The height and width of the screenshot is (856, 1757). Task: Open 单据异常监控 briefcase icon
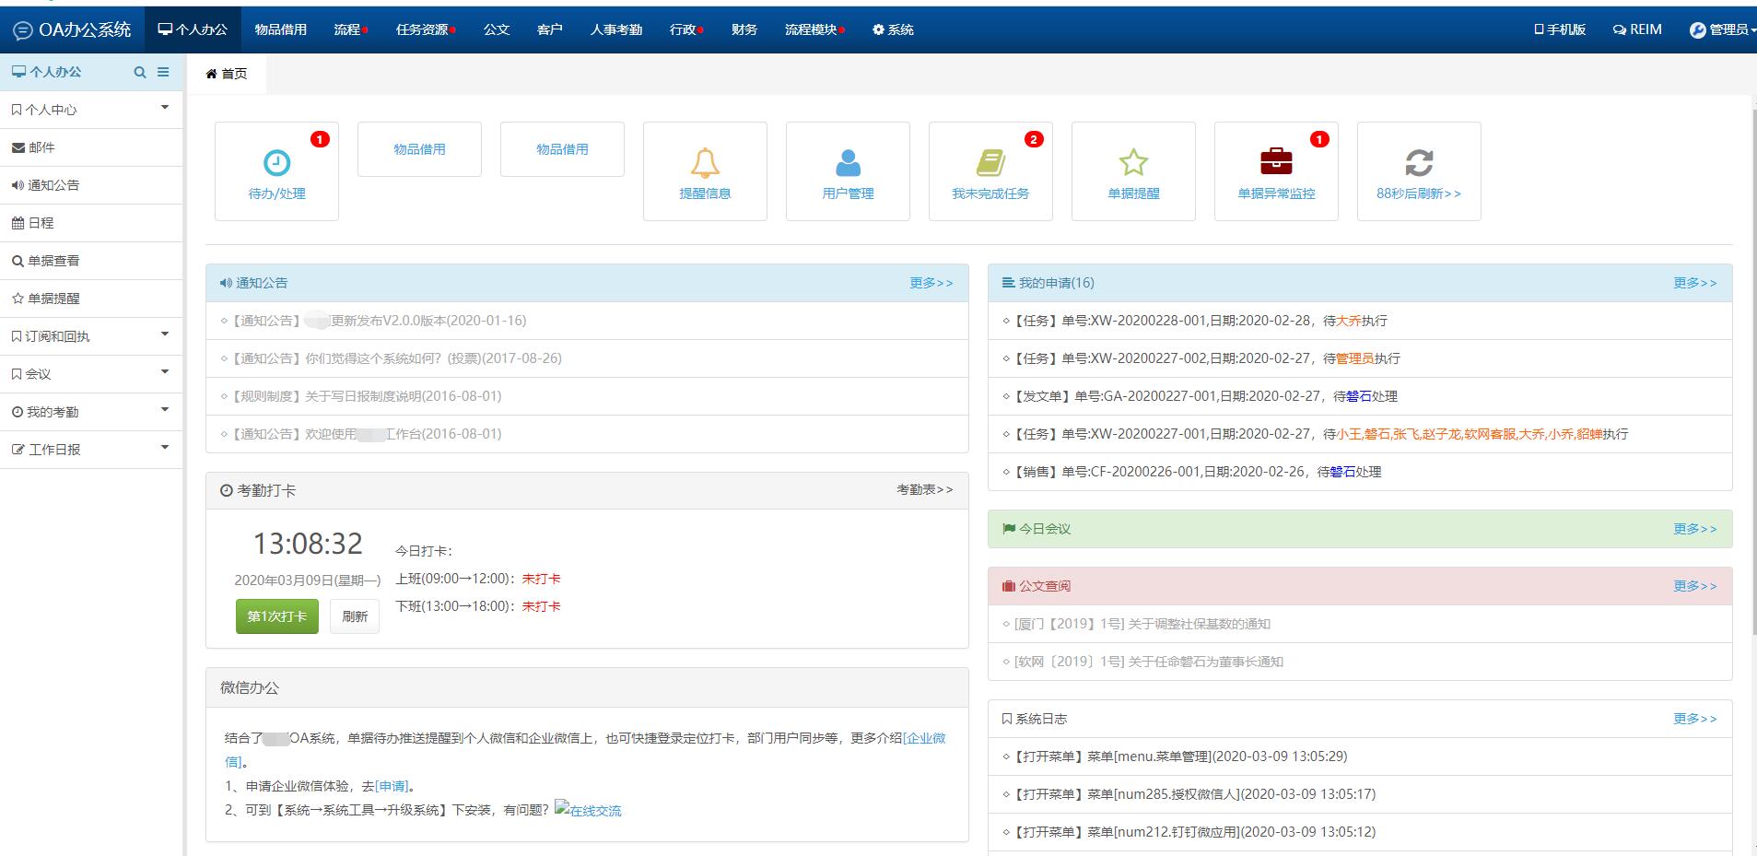point(1276,162)
